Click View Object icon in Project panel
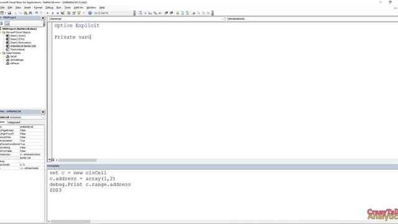This screenshot has height=224, width=398. pyautogui.click(x=1, y=24)
